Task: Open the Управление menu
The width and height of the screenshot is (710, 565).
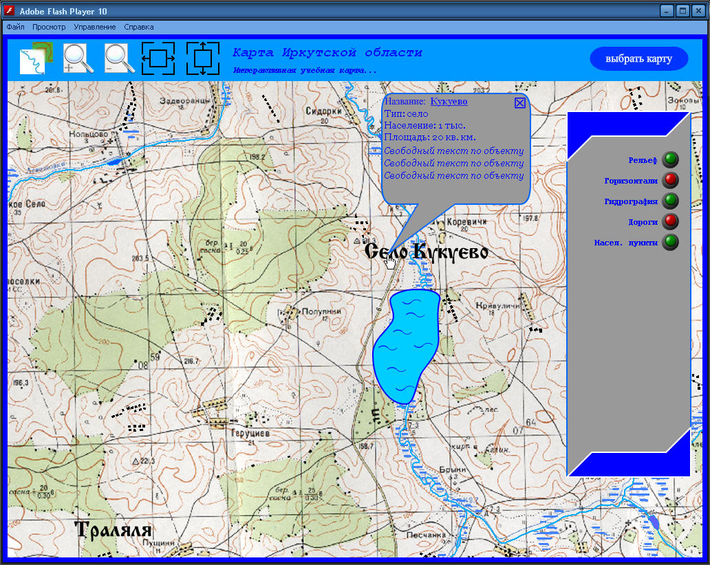Action: click(x=95, y=27)
